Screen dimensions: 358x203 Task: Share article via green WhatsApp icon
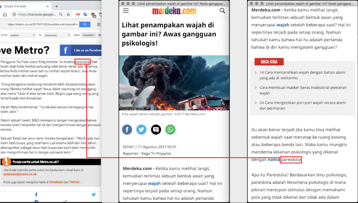(x=170, y=130)
